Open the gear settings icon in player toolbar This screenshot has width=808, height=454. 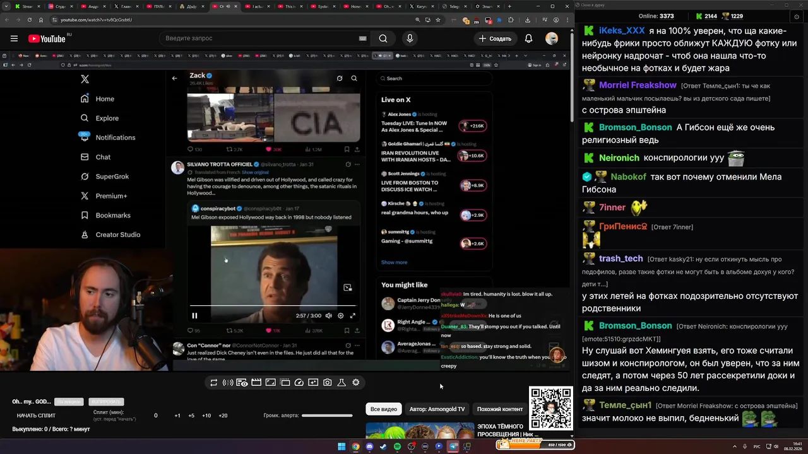tap(356, 383)
